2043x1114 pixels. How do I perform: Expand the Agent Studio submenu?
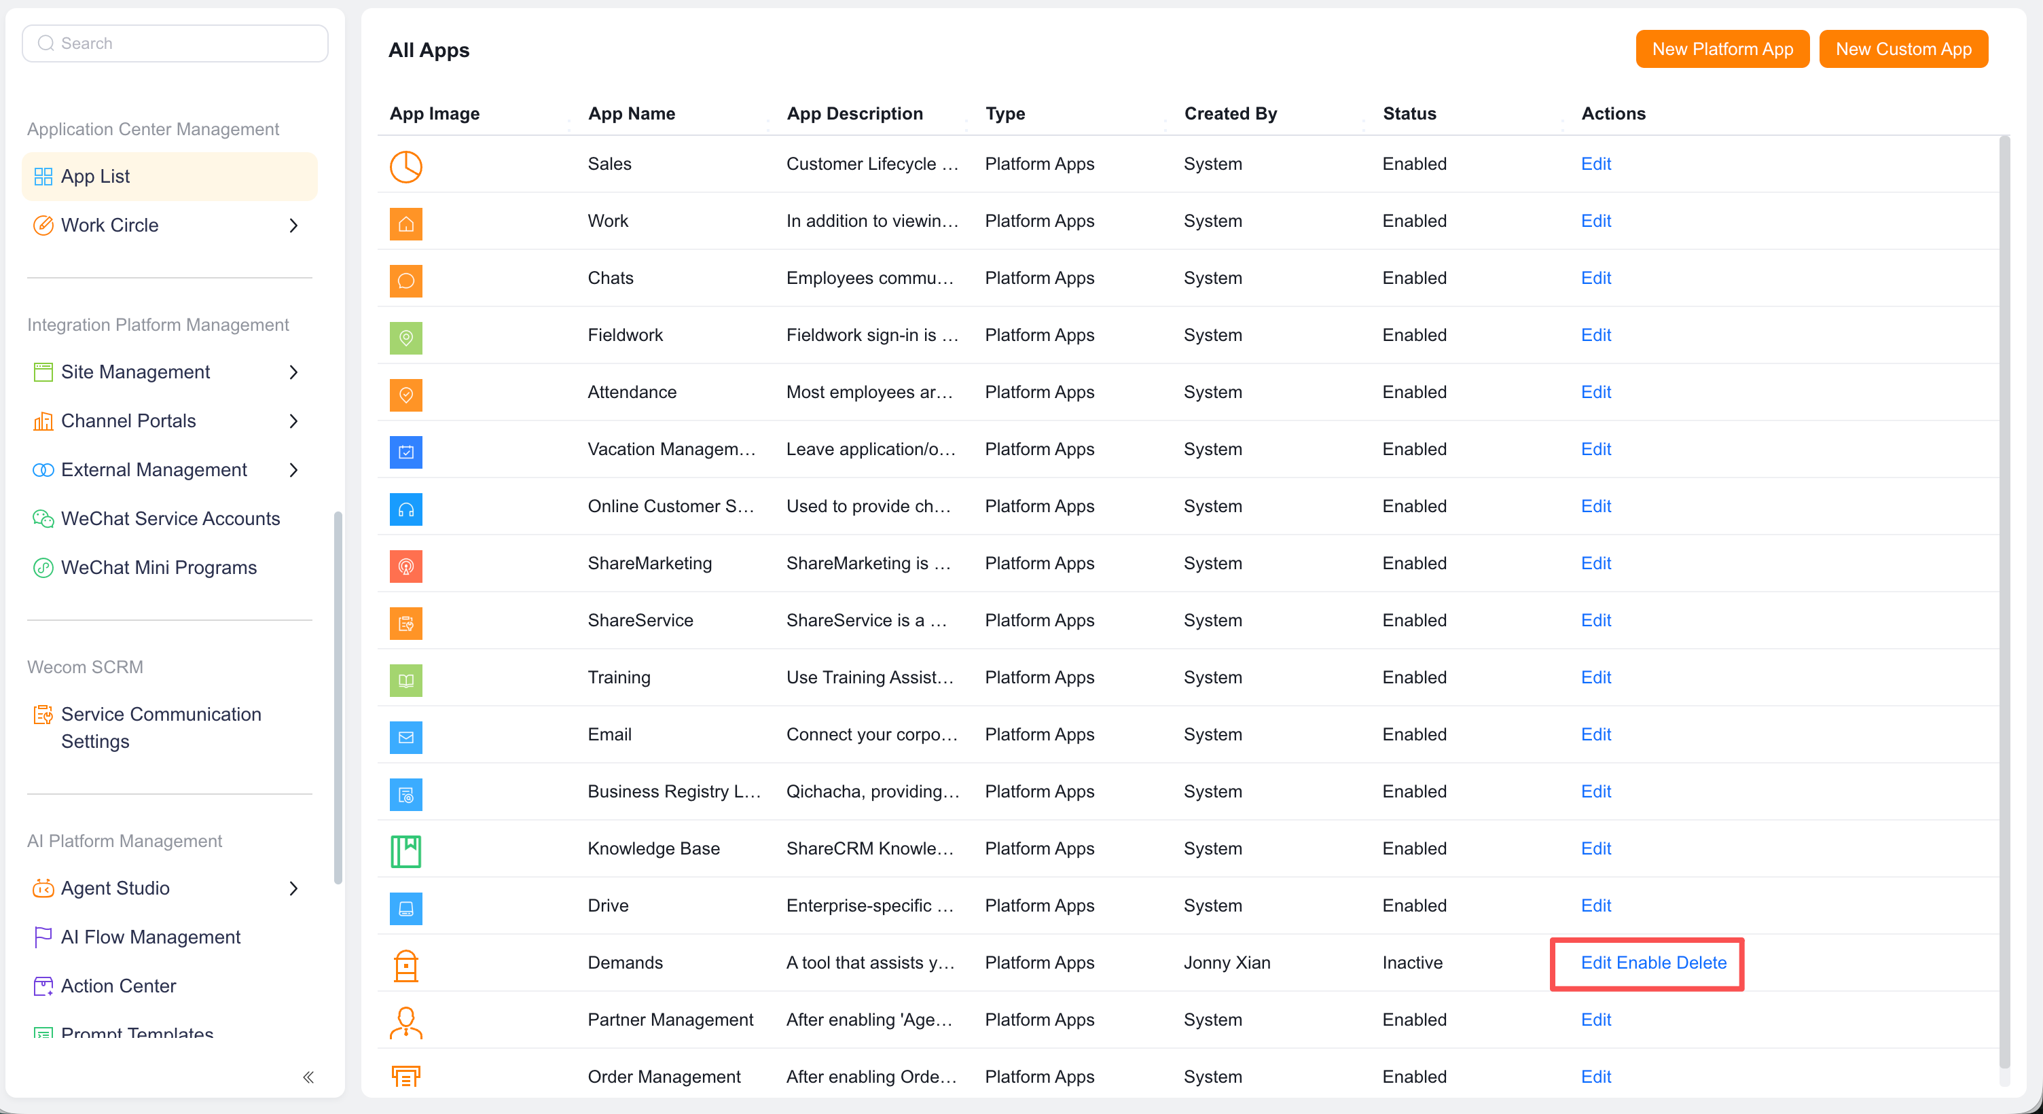(x=293, y=888)
